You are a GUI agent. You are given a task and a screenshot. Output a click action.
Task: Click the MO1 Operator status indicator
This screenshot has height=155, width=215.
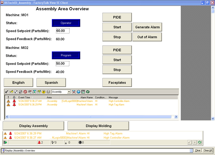[x=66, y=23]
